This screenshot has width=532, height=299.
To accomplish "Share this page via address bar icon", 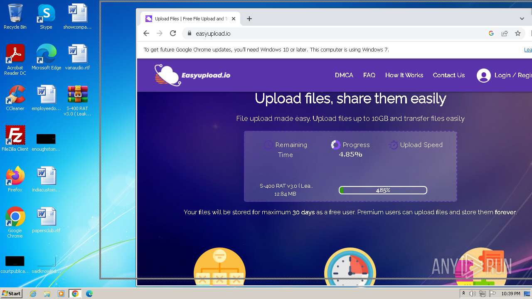I will pos(505,34).
